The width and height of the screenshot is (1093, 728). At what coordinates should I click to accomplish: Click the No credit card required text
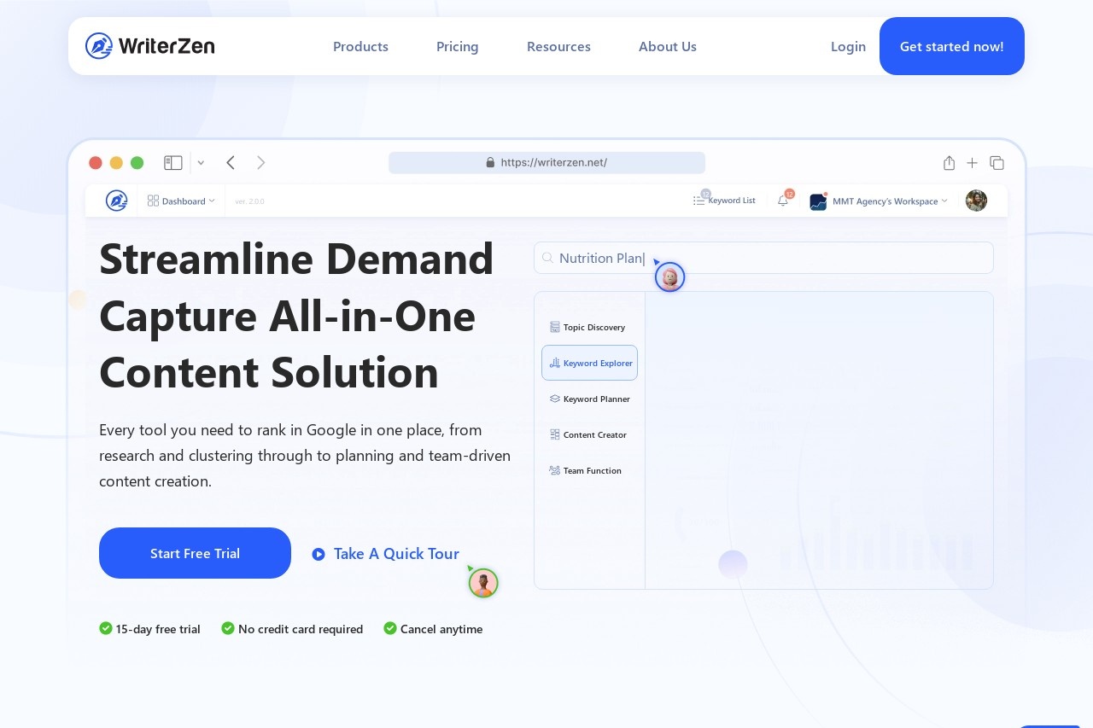[301, 629]
